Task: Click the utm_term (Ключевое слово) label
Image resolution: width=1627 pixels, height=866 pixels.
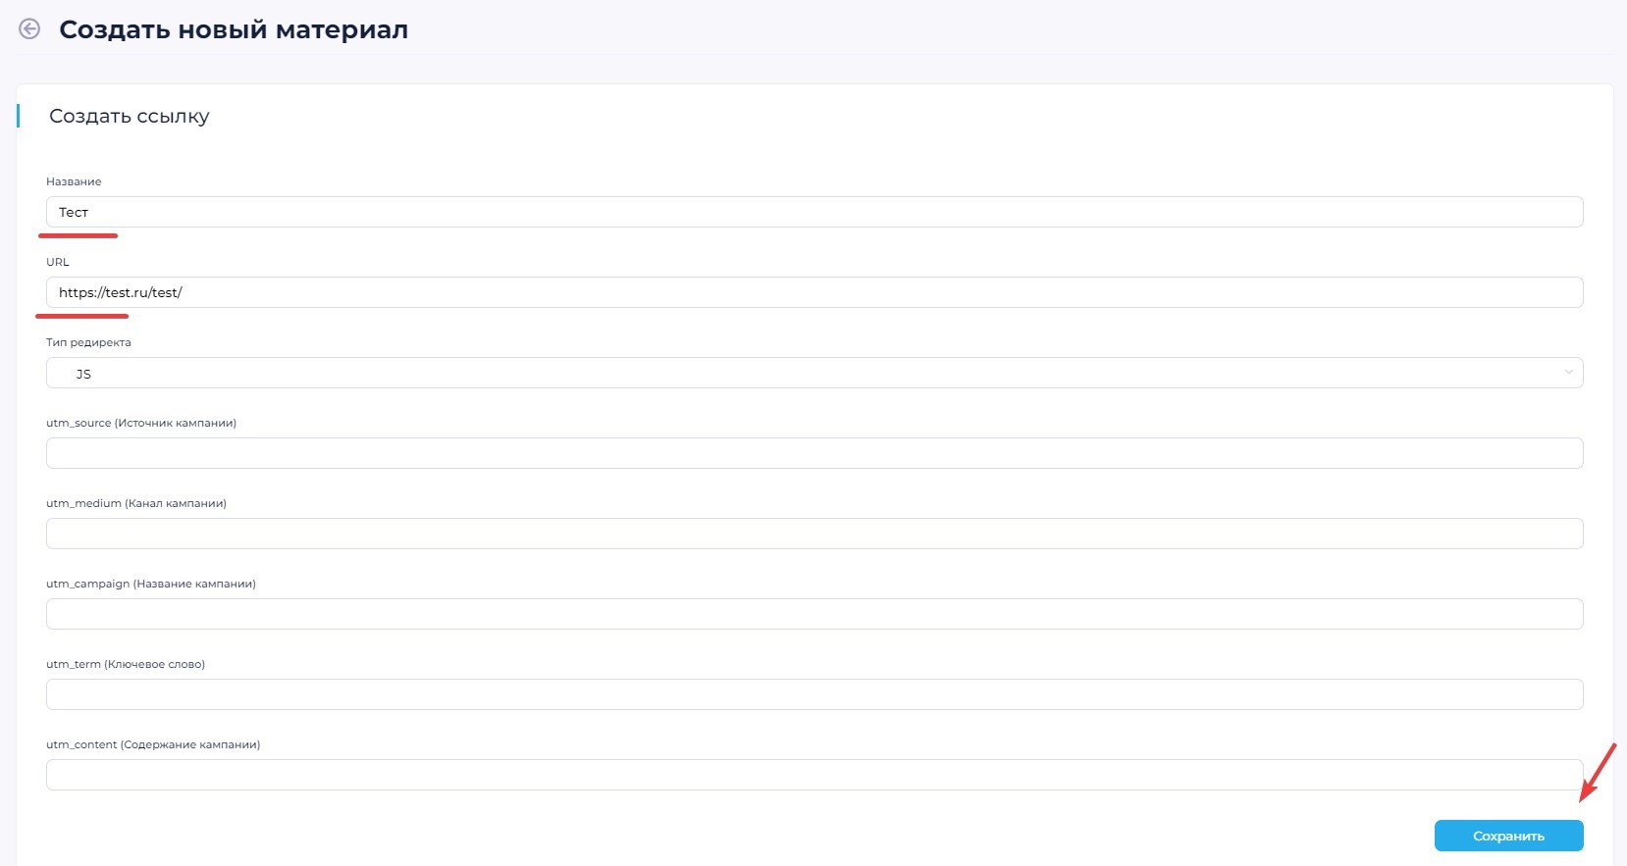Action: pyautogui.click(x=126, y=664)
